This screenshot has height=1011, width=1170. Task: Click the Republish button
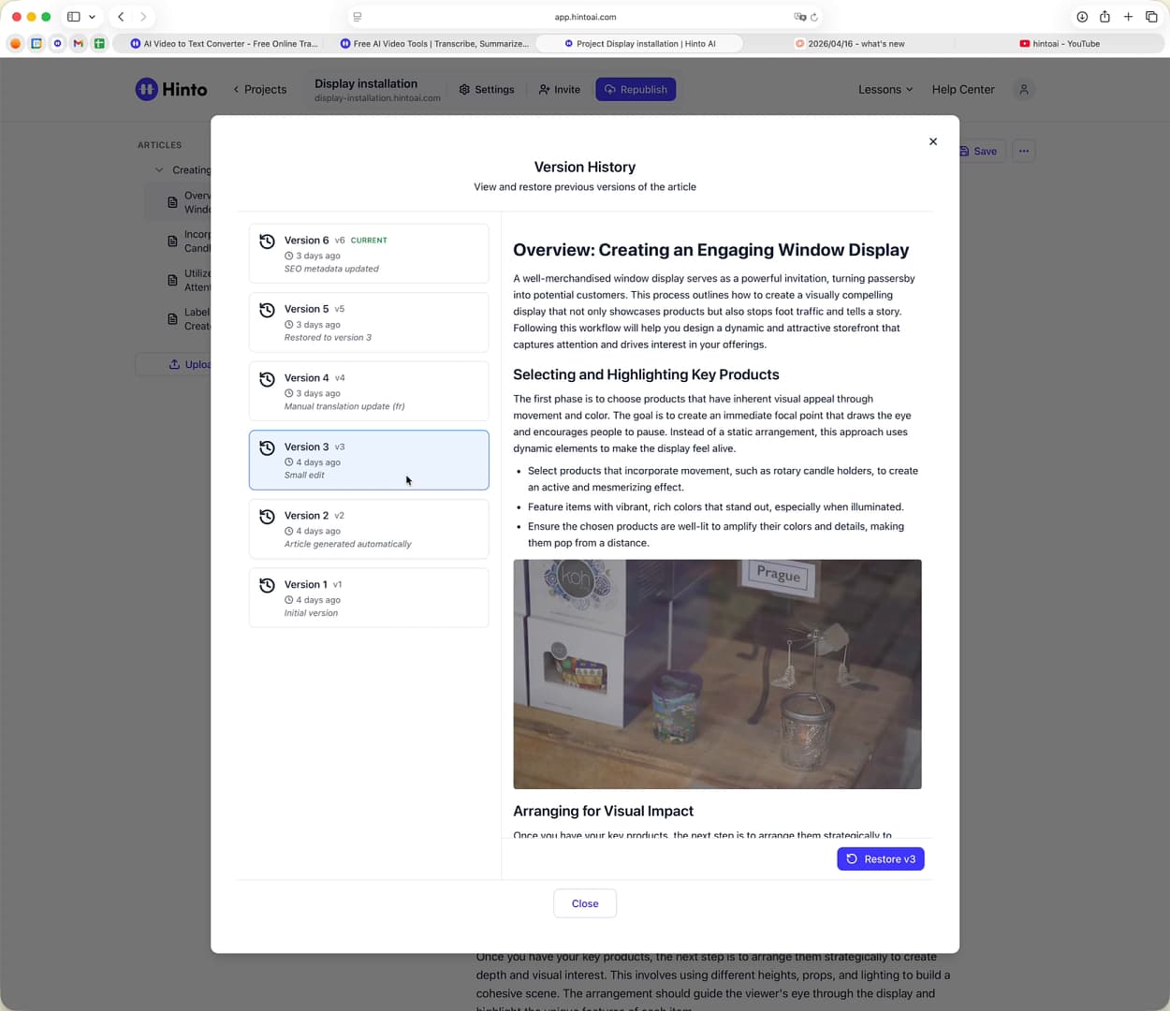pos(636,89)
